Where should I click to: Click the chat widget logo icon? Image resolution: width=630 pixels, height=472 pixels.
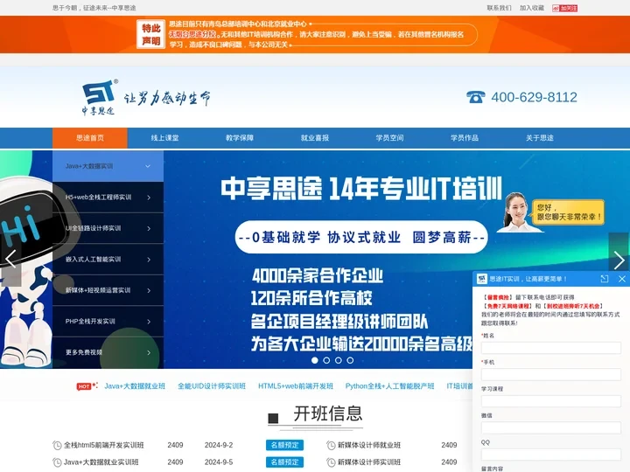point(482,279)
